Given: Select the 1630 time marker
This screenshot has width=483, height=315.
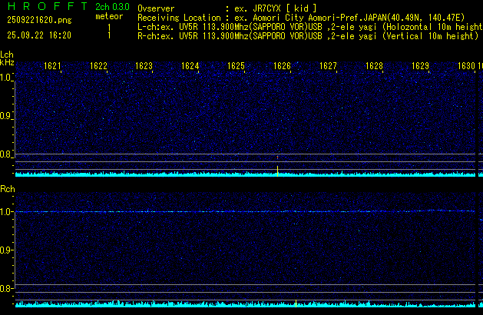Looking at the screenshot, I should [467, 66].
